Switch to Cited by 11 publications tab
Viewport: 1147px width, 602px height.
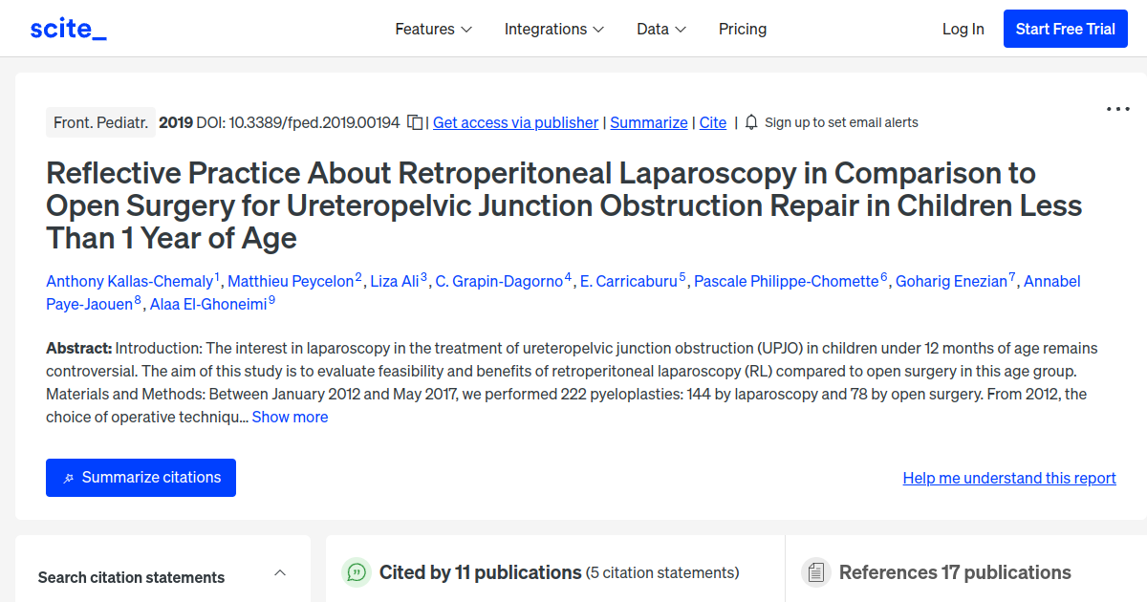(480, 572)
